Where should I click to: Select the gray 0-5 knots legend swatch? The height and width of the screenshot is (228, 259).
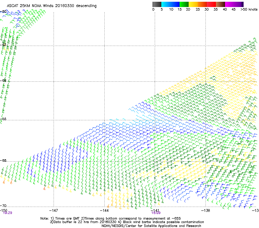(x=157, y=4)
